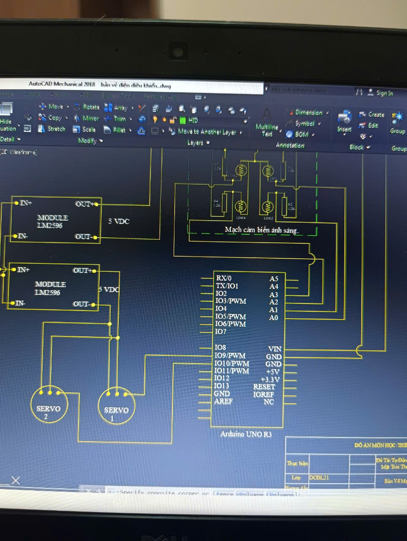Click the rectangle layer icon below the lightbulb
407x541 pixels.
(155, 131)
